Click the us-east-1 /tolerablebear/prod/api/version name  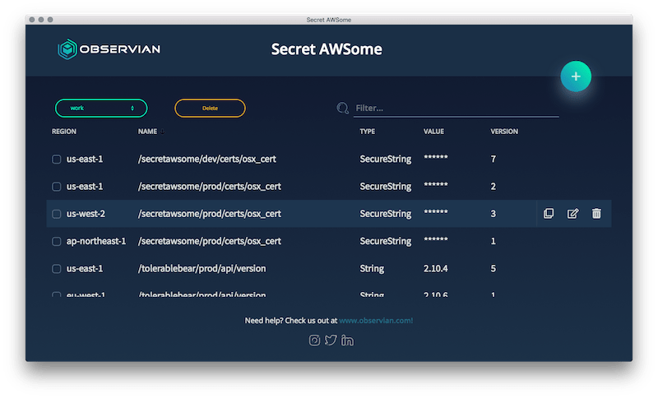202,268
